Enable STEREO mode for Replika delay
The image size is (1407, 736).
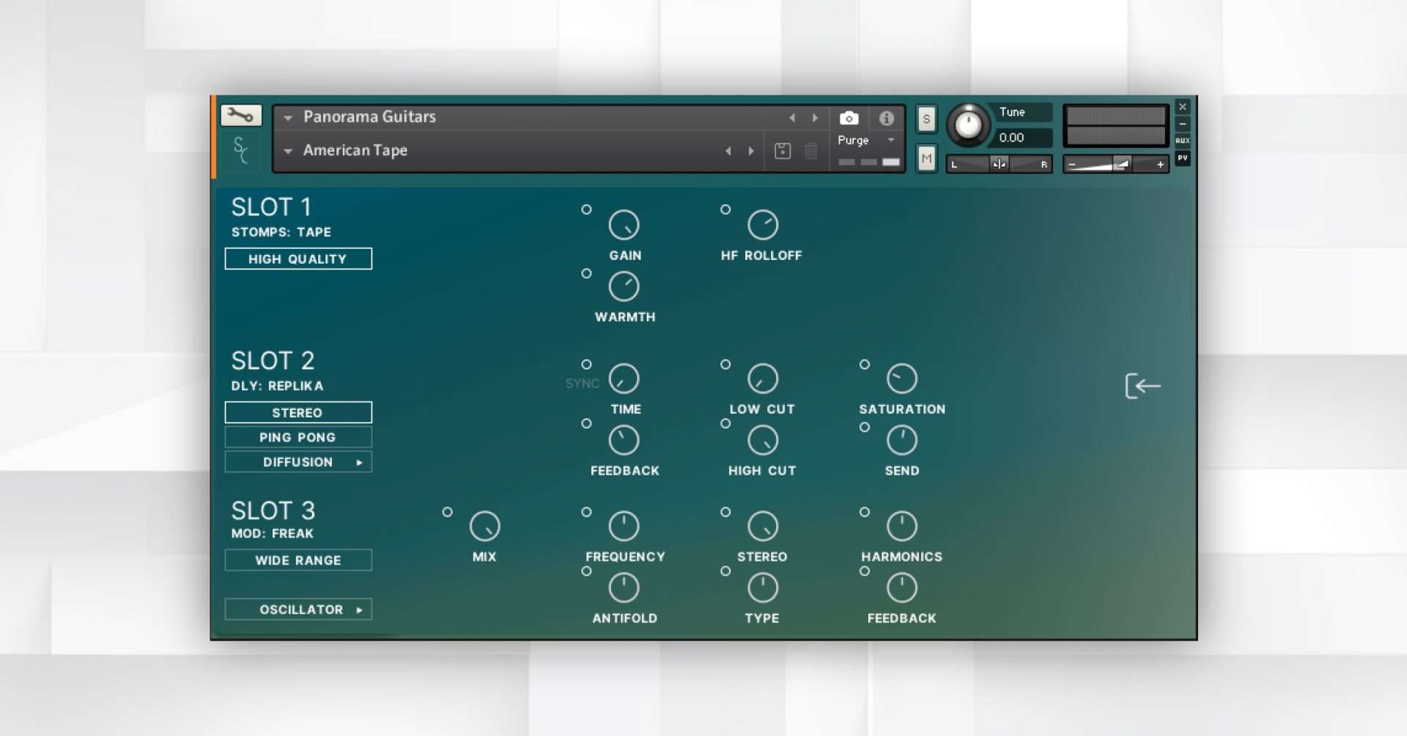pos(298,412)
